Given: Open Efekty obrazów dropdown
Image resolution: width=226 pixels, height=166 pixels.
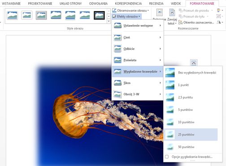Looking at the screenshot, I should 126,17.
